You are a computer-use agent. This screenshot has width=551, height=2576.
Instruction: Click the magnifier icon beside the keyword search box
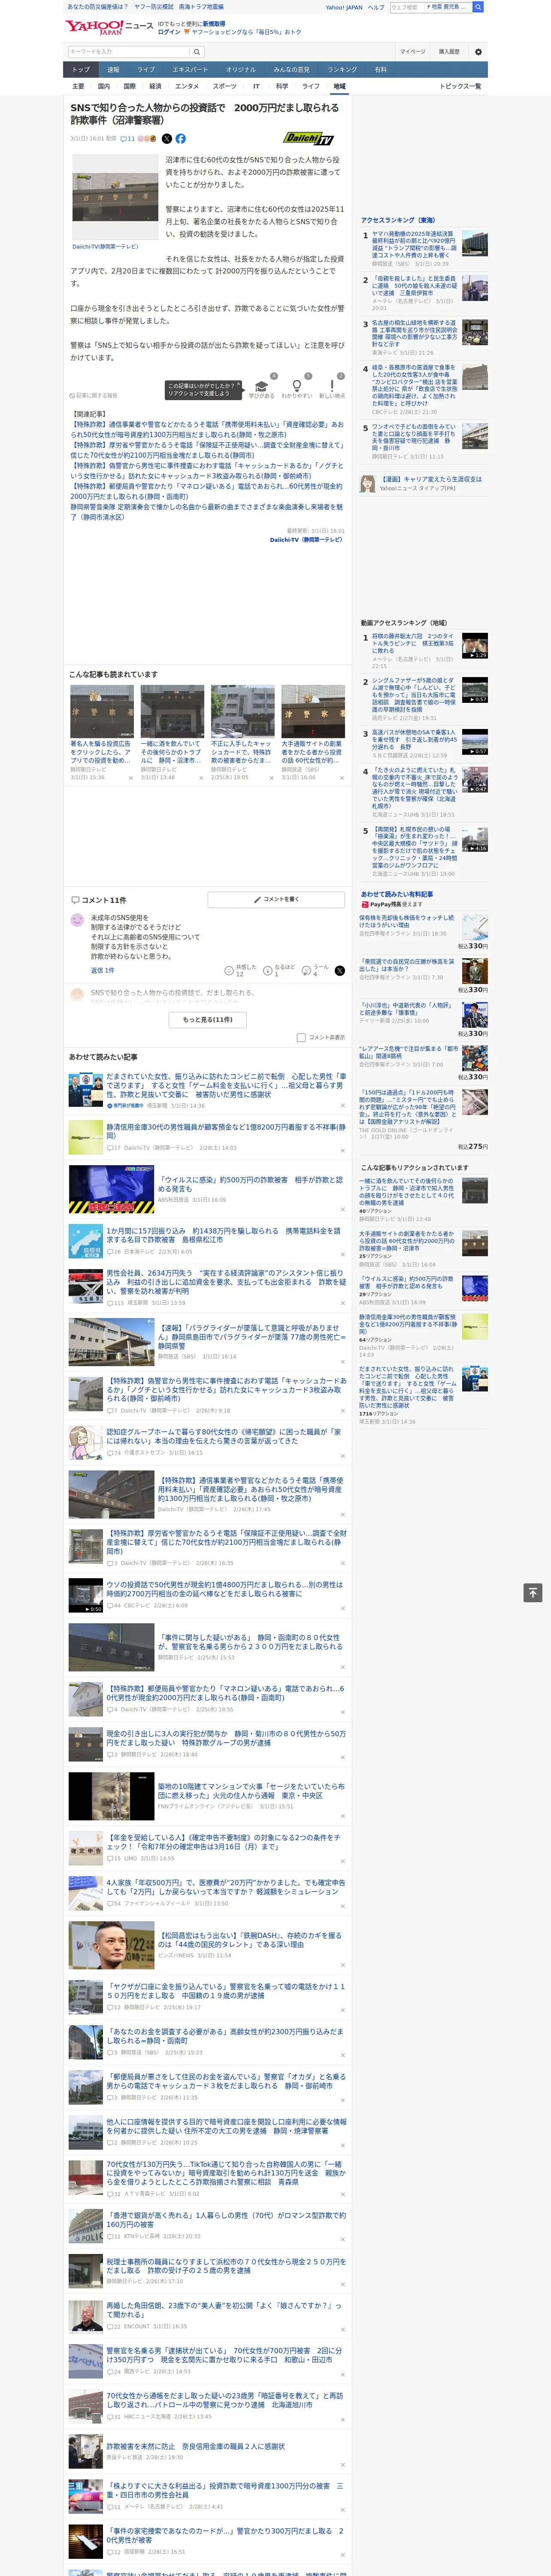pos(197,51)
